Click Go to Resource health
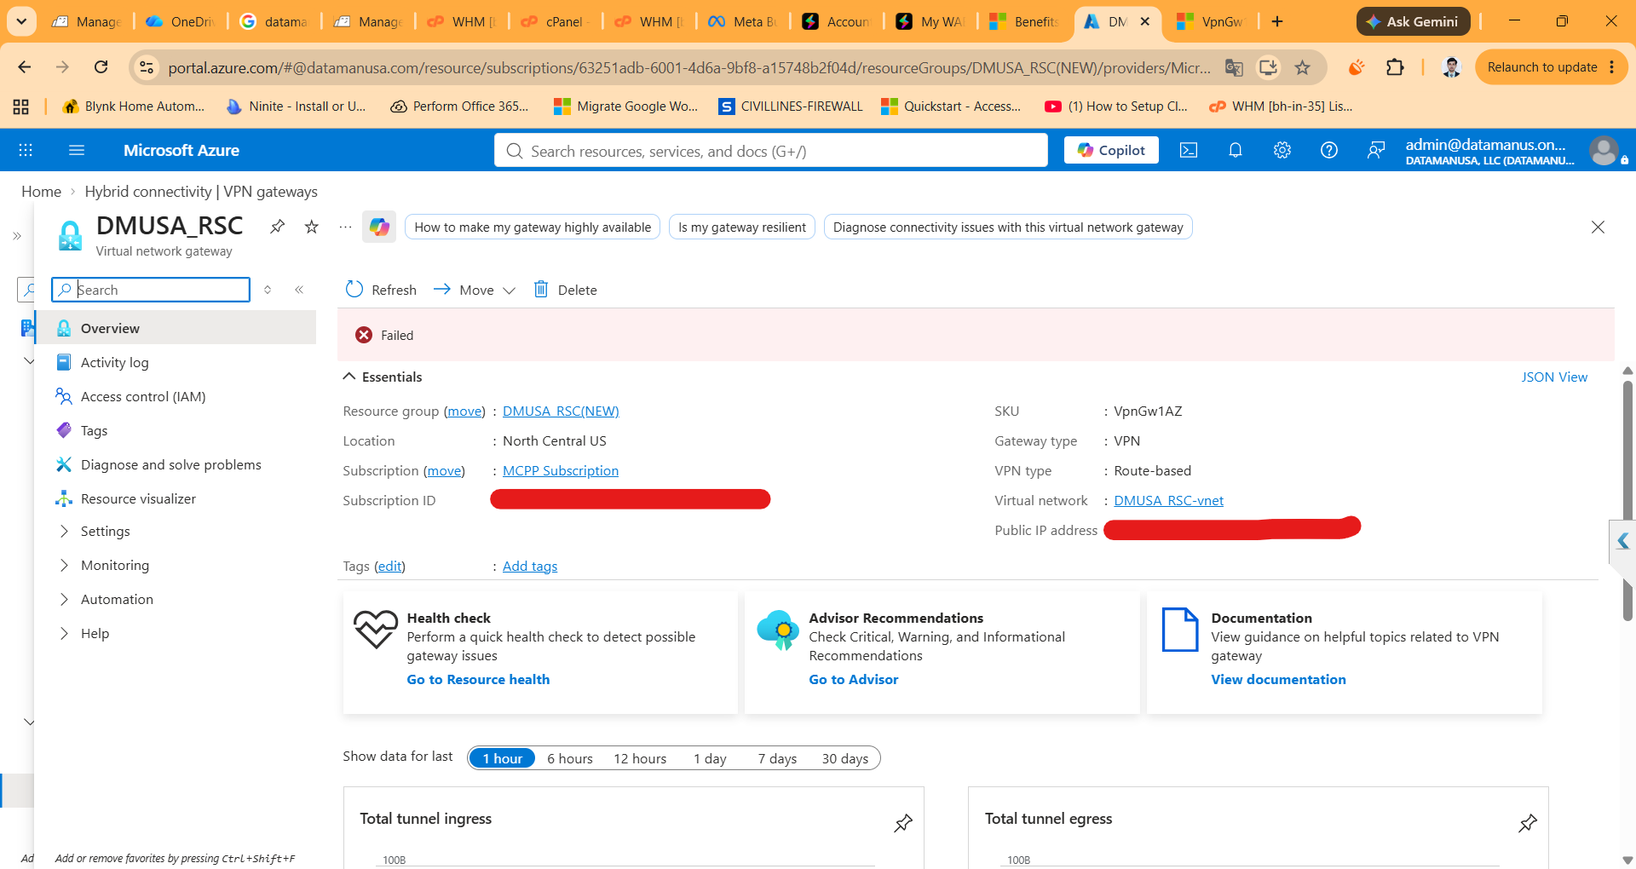 pyautogui.click(x=478, y=679)
